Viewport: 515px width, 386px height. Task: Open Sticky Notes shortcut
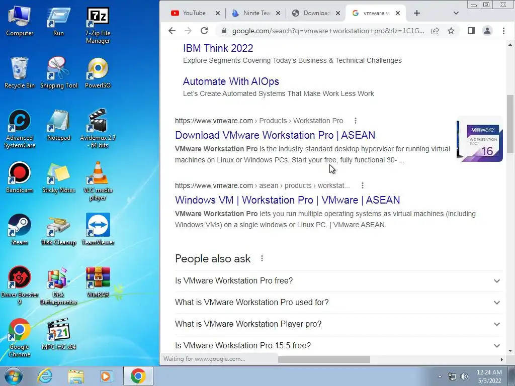click(x=58, y=177)
